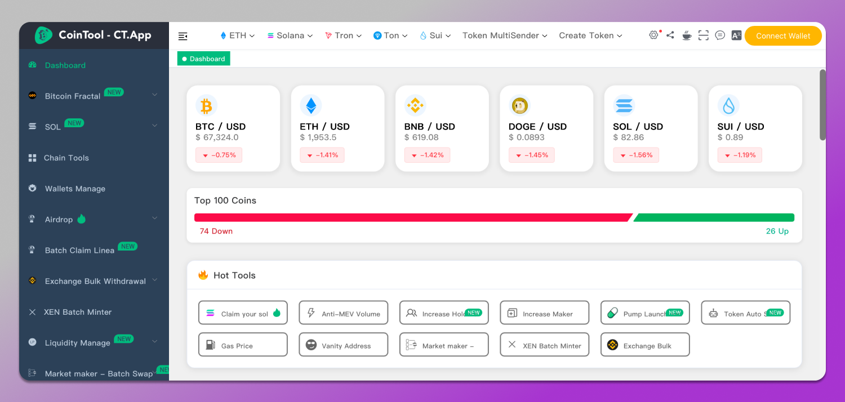Viewport: 845px width, 402px height.
Task: Click the Top 100 Coins red down bar
Action: [412, 217]
